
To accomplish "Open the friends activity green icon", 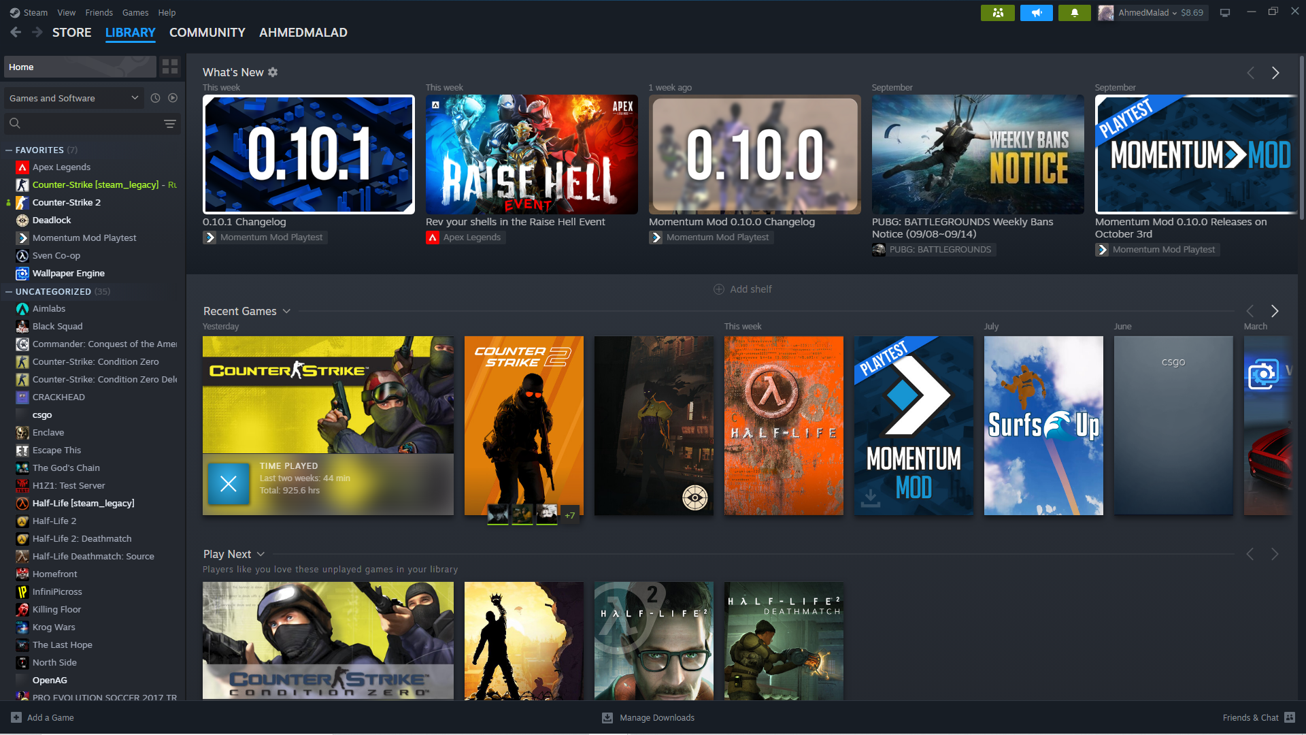I will pyautogui.click(x=997, y=13).
